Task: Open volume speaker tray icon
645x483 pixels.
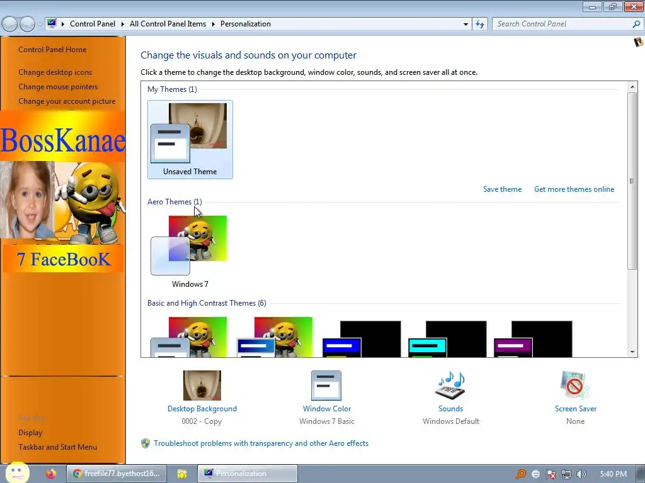Action: (x=581, y=474)
